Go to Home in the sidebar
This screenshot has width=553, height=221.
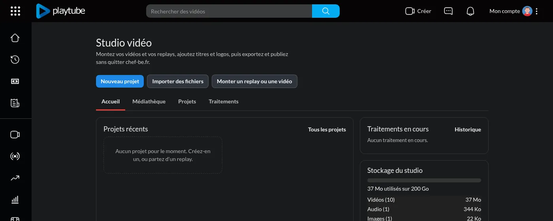(x=15, y=38)
